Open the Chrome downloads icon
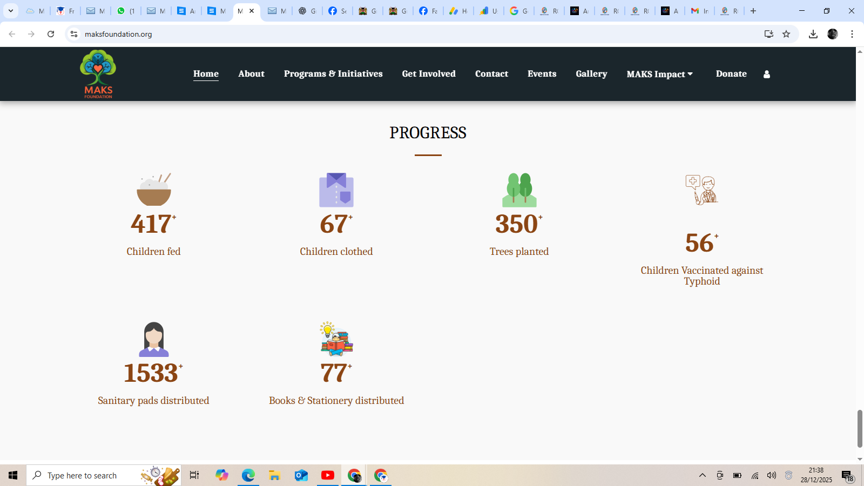The height and width of the screenshot is (486, 864). 813,34
